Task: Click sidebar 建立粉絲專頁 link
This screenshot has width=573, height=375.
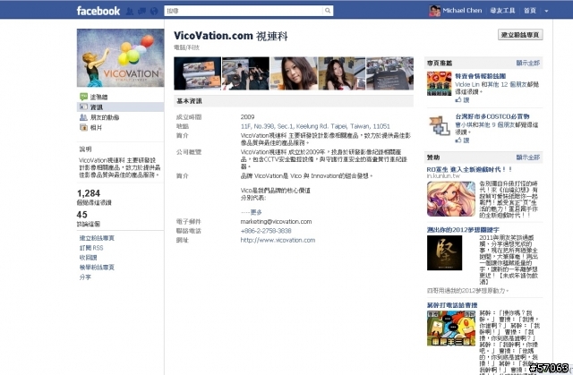Action: 97,238
